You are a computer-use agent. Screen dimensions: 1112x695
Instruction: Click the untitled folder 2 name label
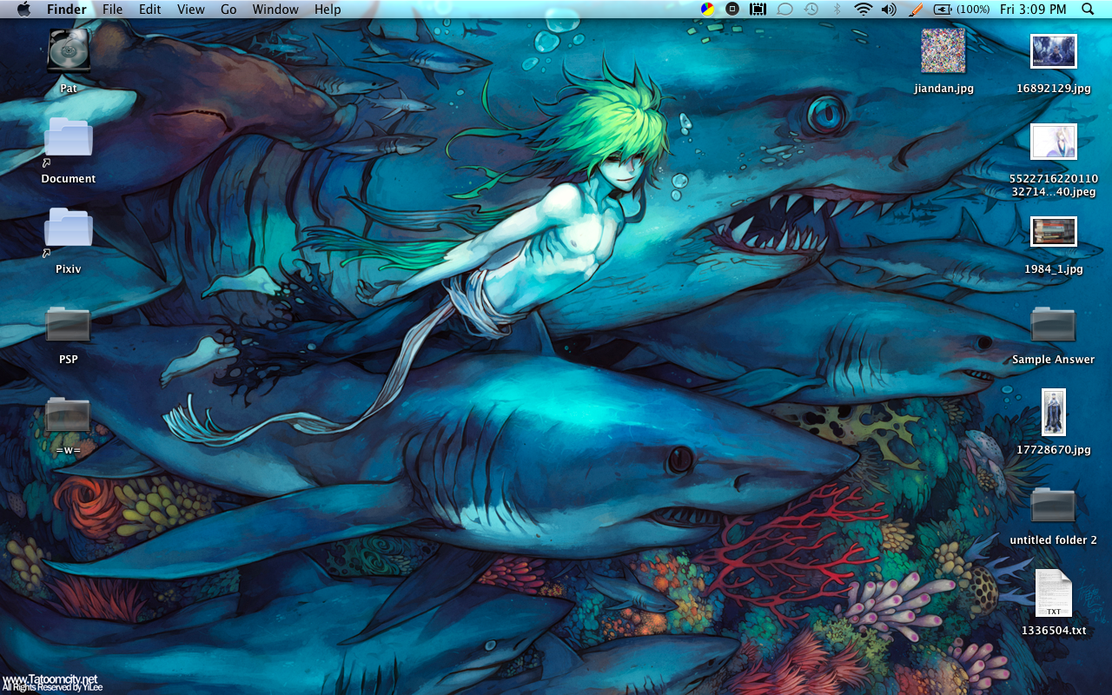(1054, 540)
